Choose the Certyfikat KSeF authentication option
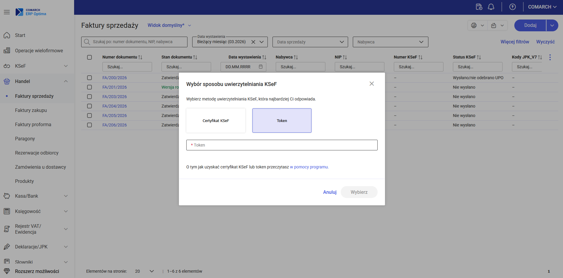Image resolution: width=563 pixels, height=278 pixels. (216, 121)
